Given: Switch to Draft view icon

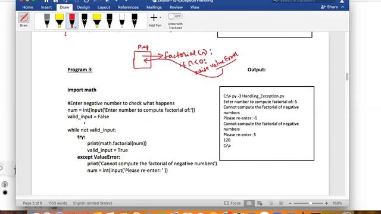Looking at the screenshot, I should pos(281,203).
